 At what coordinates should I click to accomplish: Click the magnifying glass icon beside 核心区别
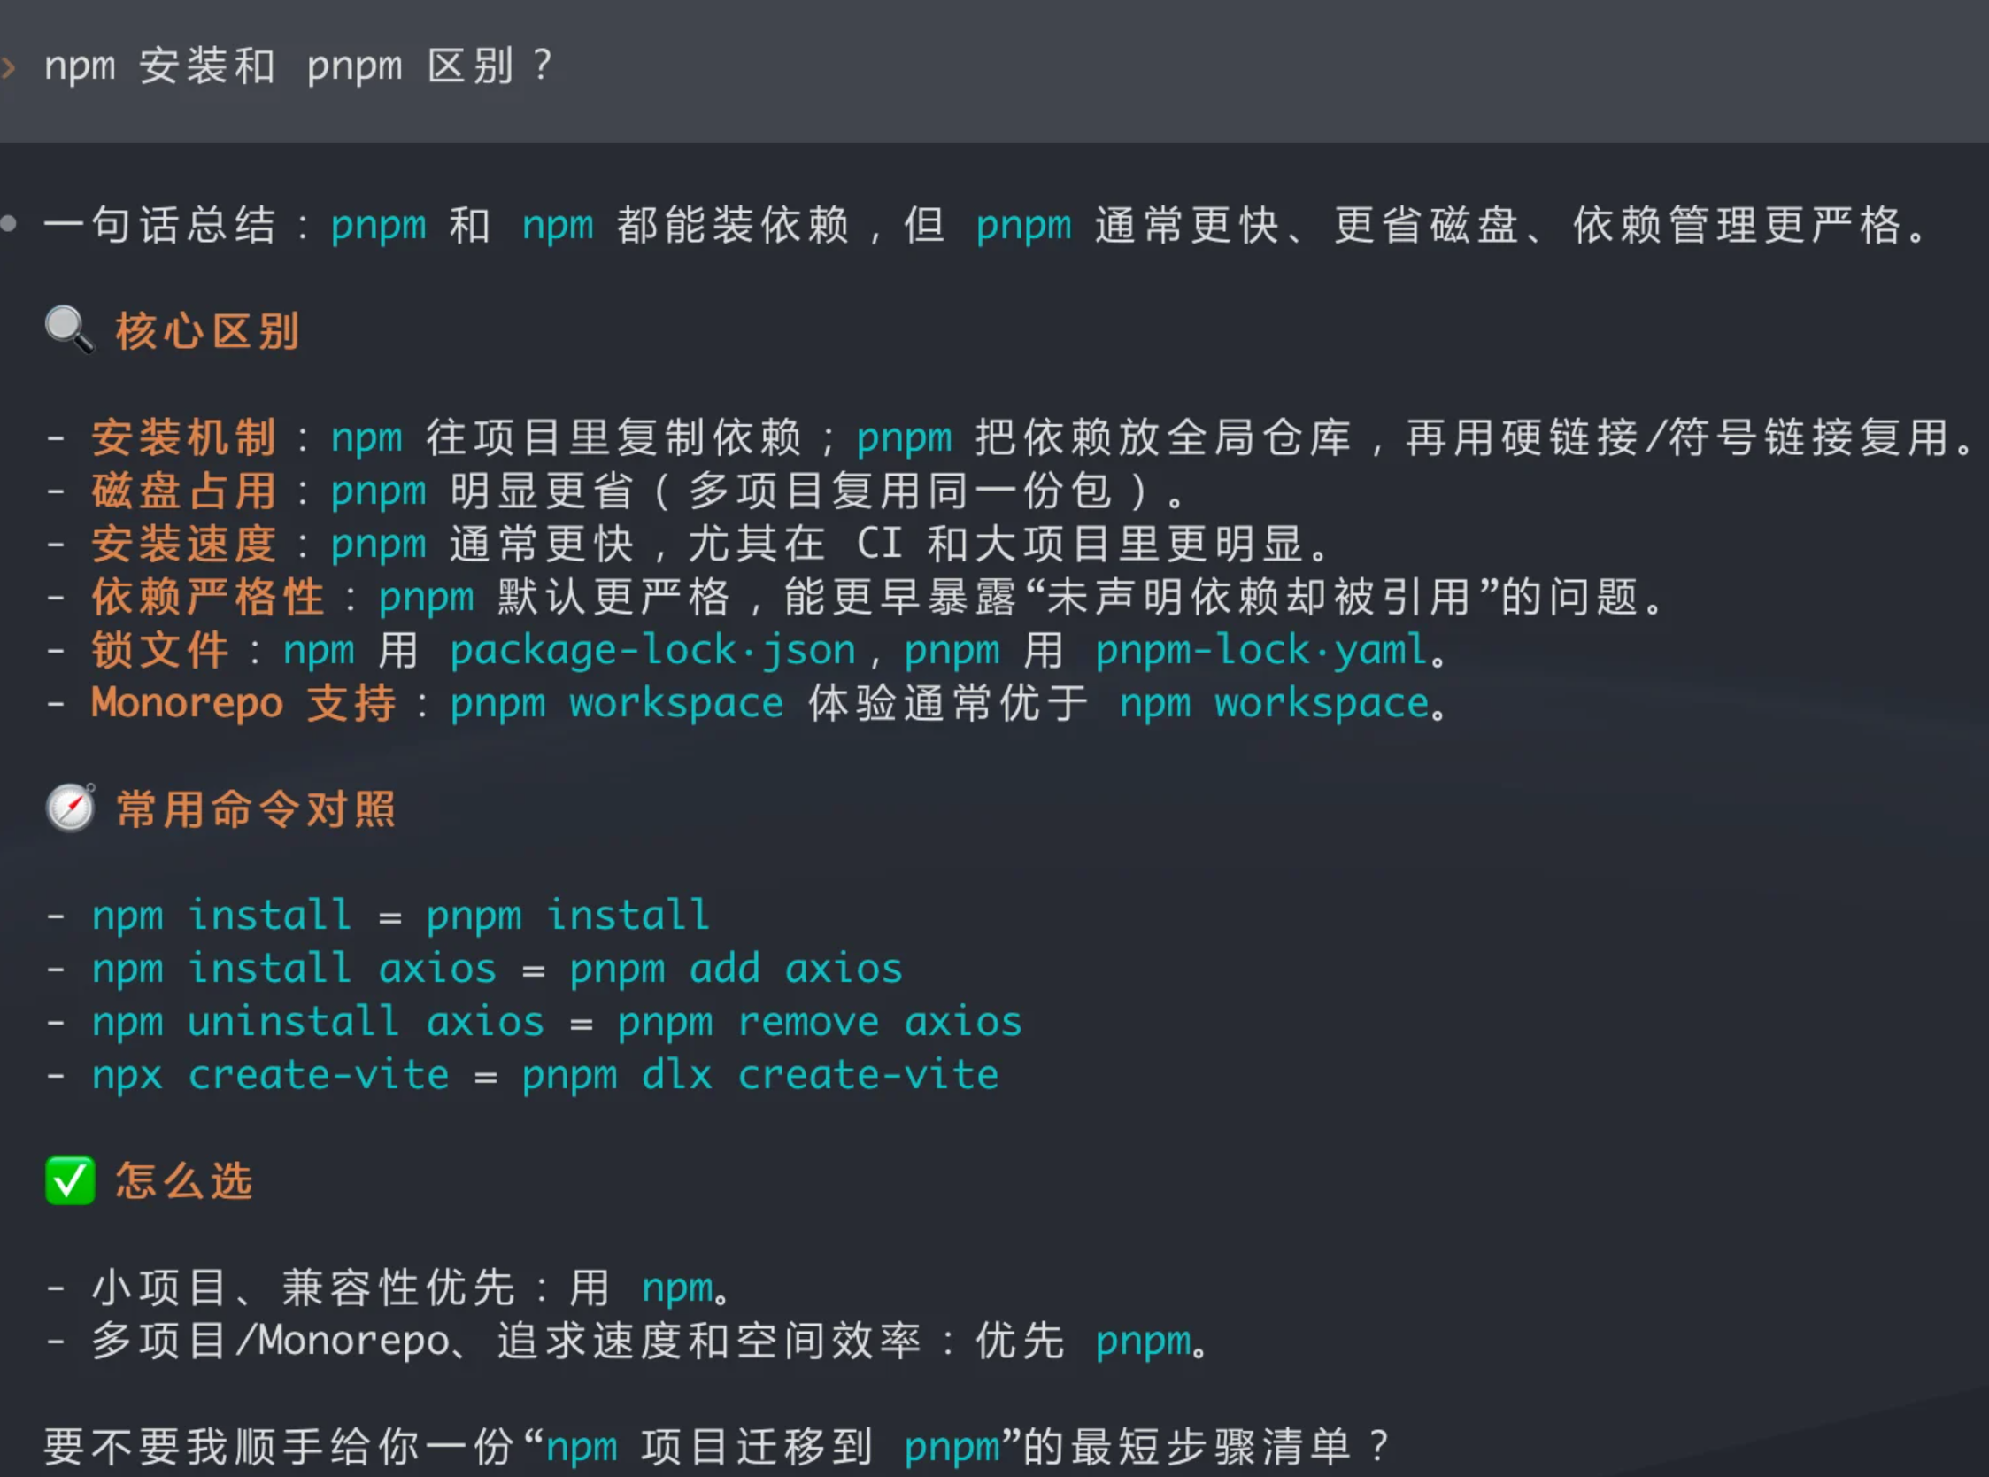point(69,330)
